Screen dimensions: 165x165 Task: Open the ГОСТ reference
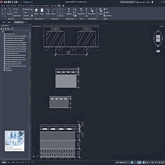click(x=106, y=9)
